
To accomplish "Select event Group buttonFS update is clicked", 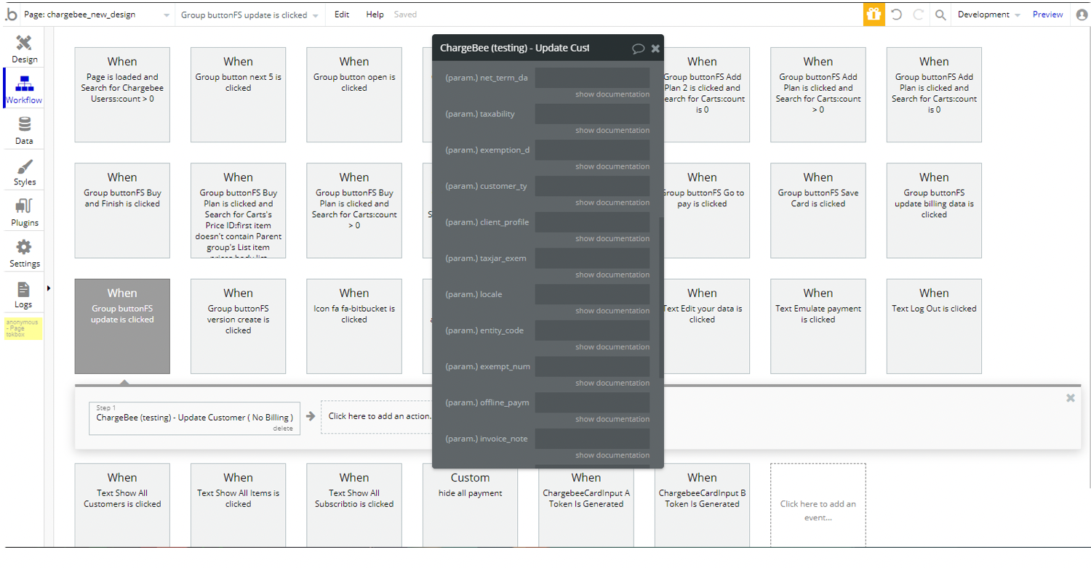I will [x=122, y=326].
